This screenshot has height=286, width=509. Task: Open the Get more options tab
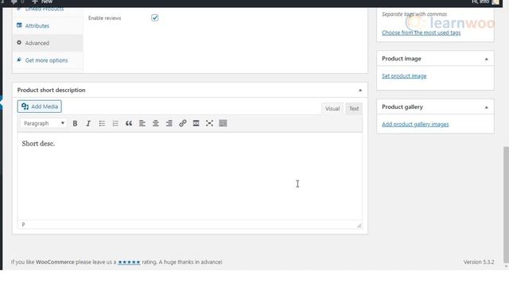(x=48, y=60)
